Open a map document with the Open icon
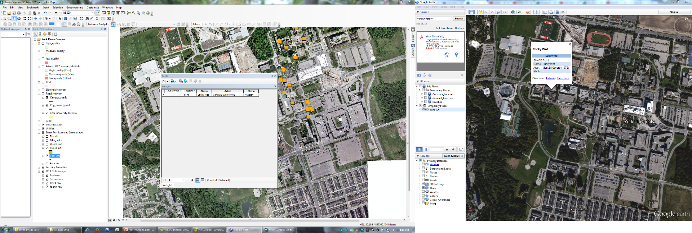The image size is (692, 233). point(9,13)
